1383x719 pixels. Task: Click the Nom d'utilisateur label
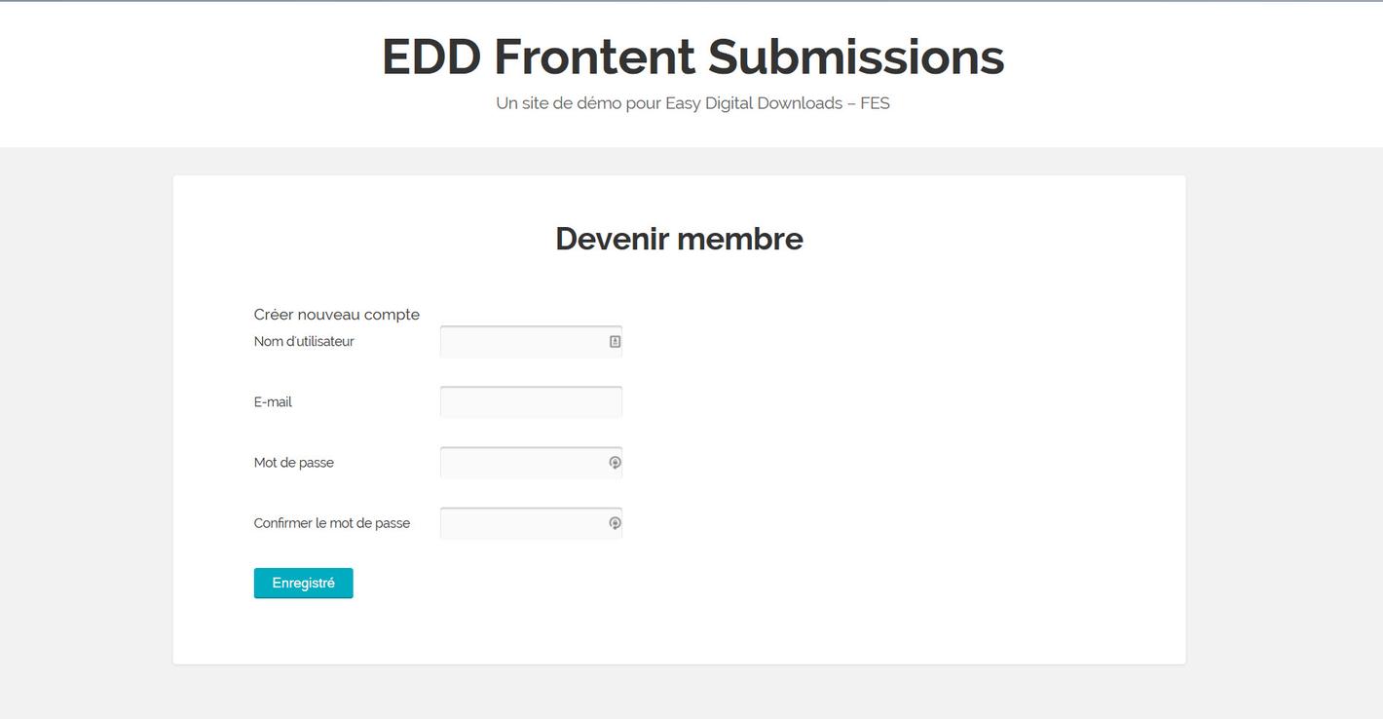pos(304,342)
